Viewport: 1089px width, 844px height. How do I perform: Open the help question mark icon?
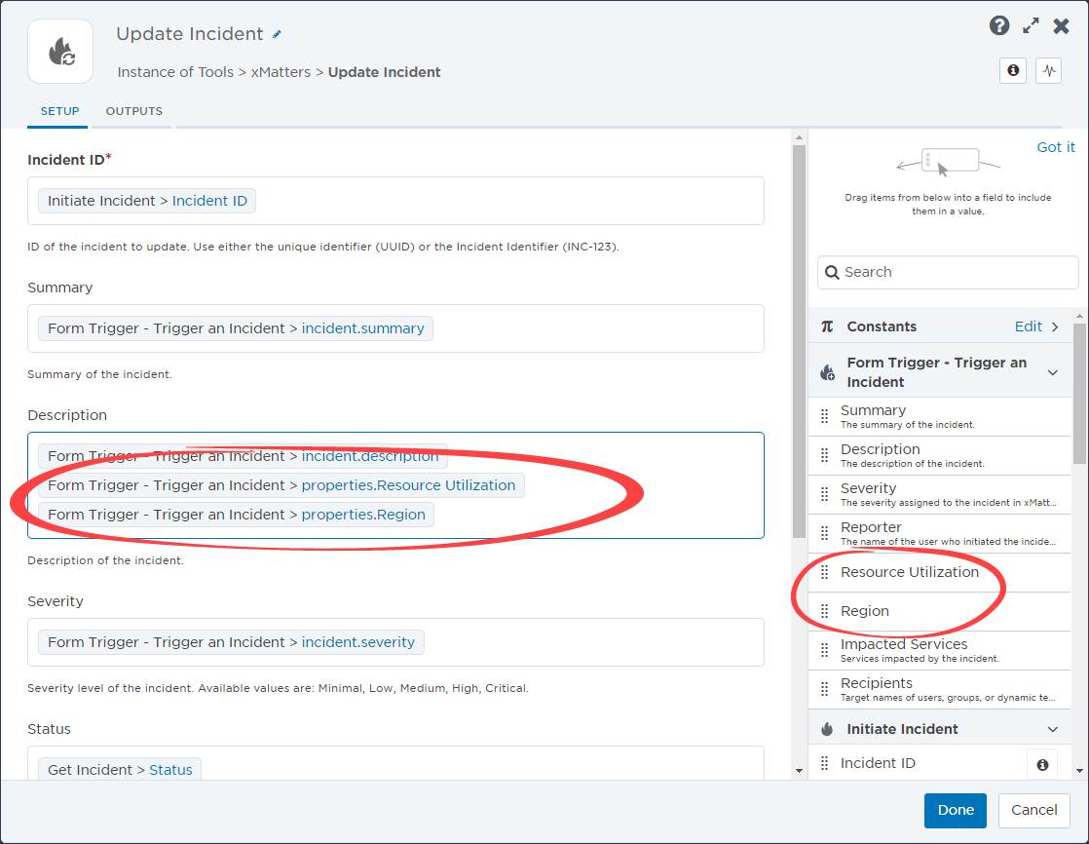coord(998,25)
